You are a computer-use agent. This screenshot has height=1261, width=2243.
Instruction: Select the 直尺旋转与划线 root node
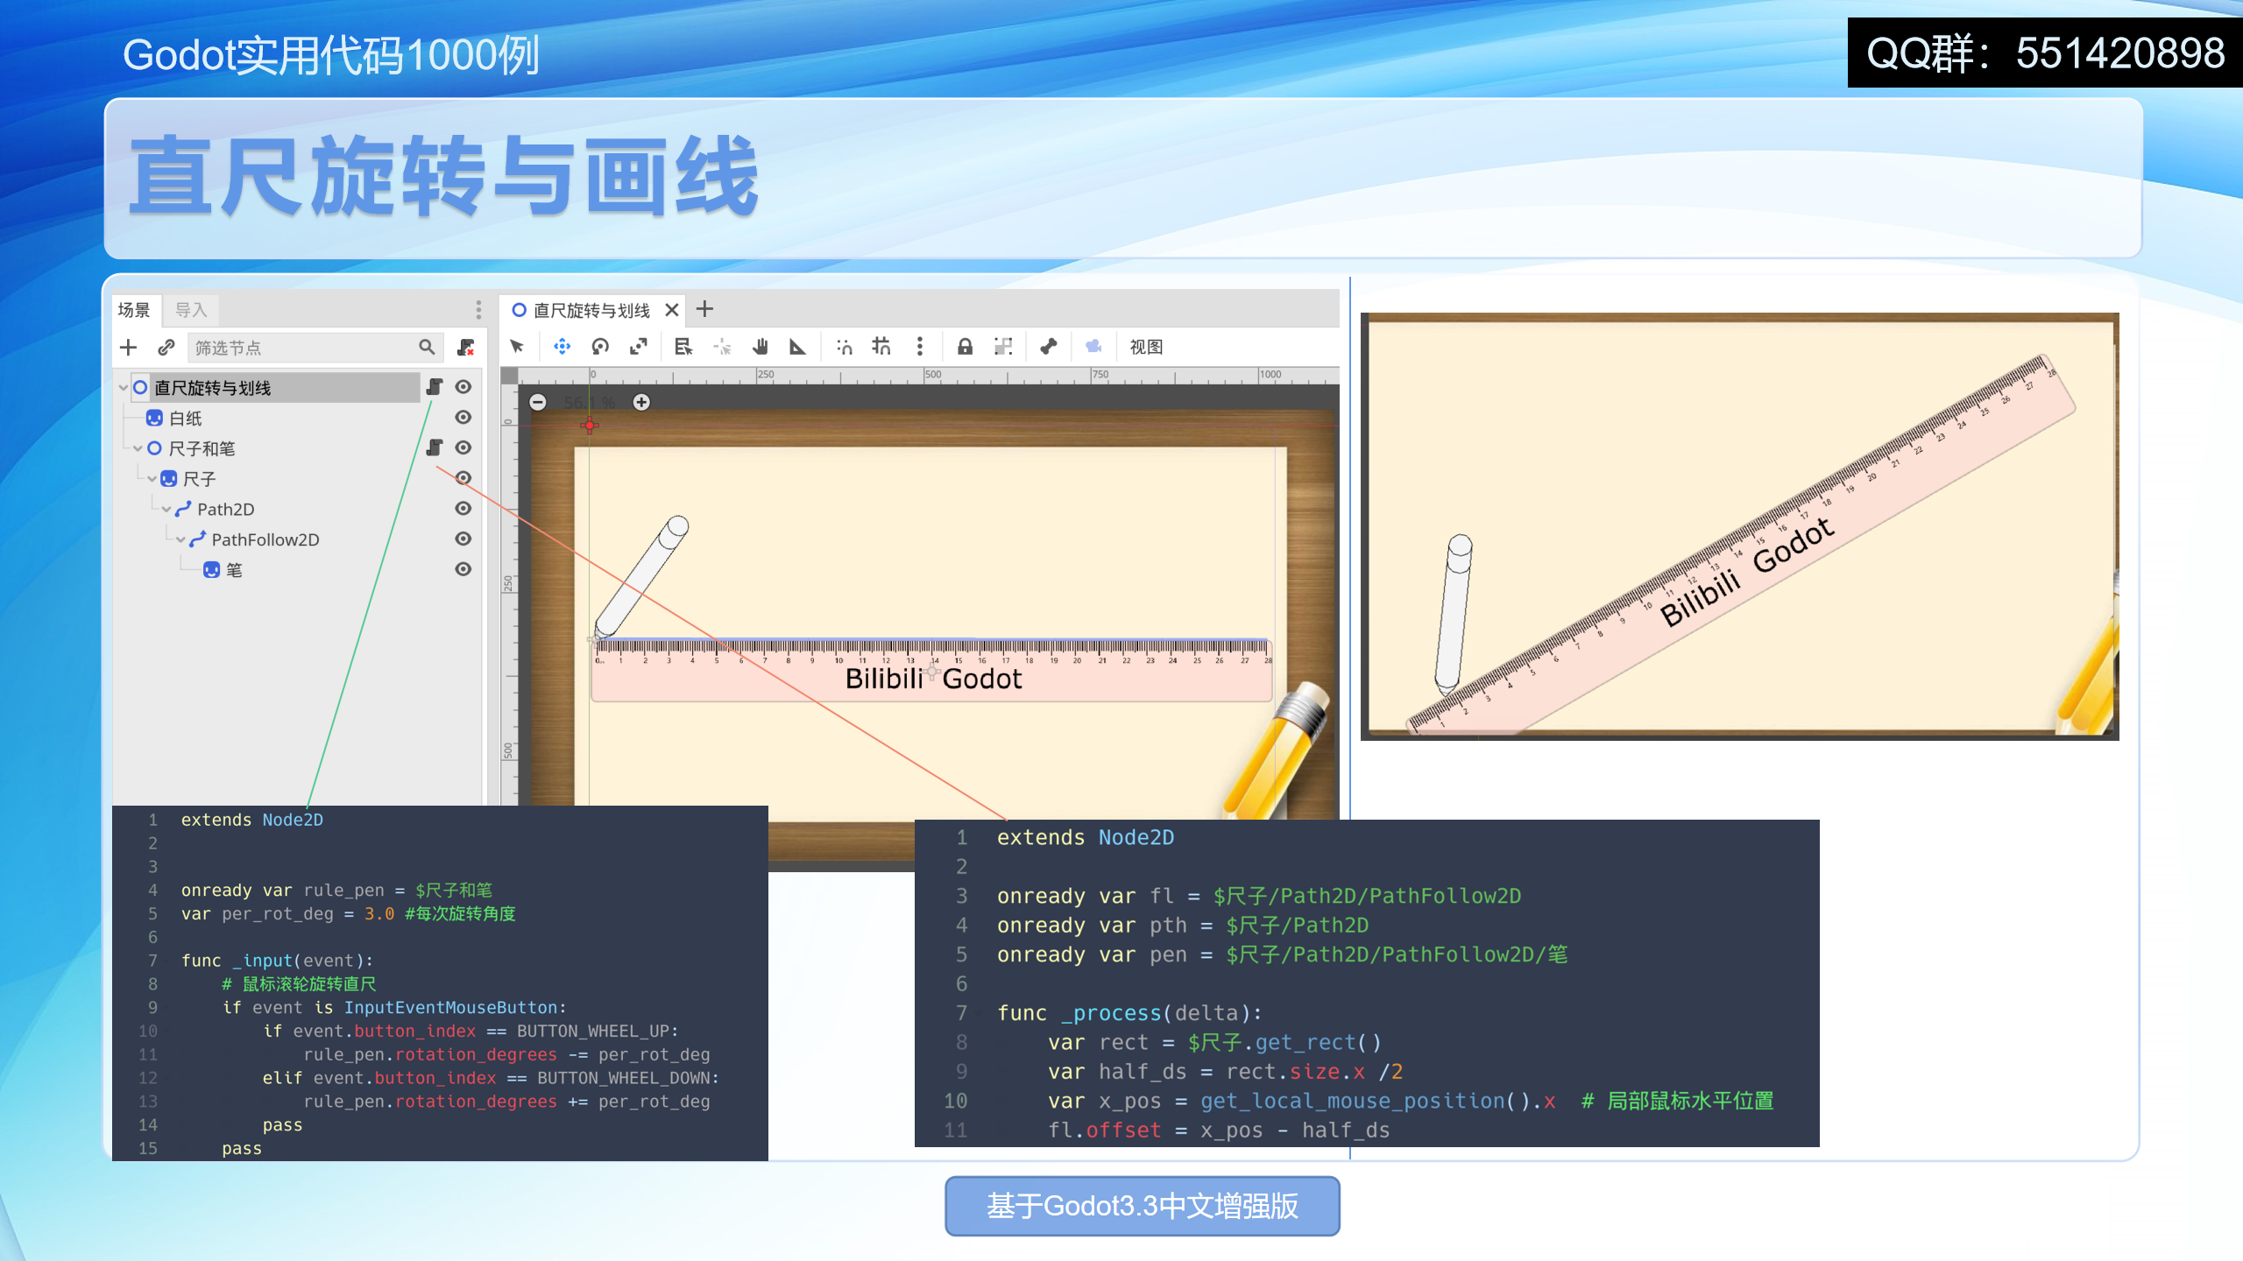click(212, 387)
